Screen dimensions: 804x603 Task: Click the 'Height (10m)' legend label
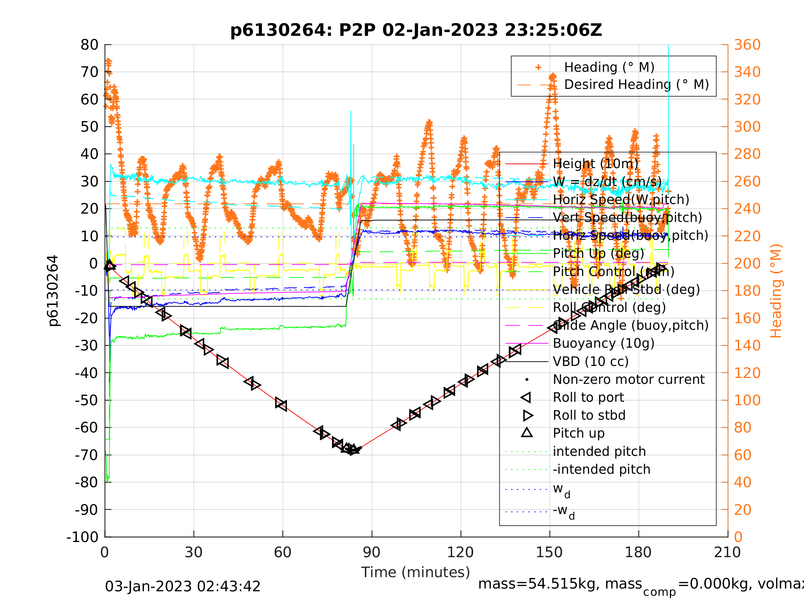pos(596,164)
